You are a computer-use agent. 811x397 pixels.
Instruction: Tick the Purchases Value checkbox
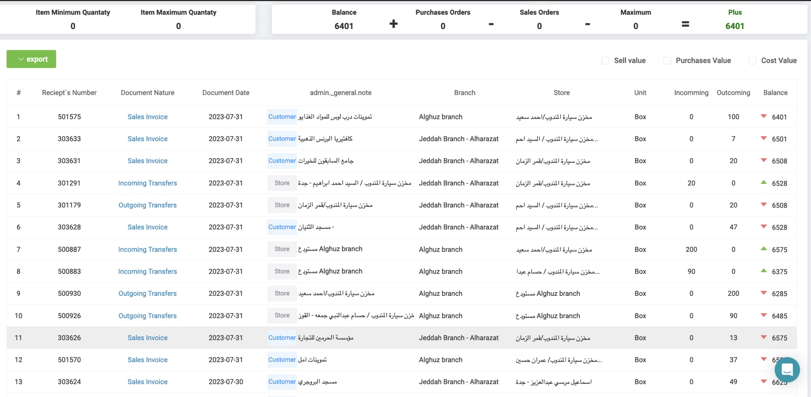click(667, 60)
